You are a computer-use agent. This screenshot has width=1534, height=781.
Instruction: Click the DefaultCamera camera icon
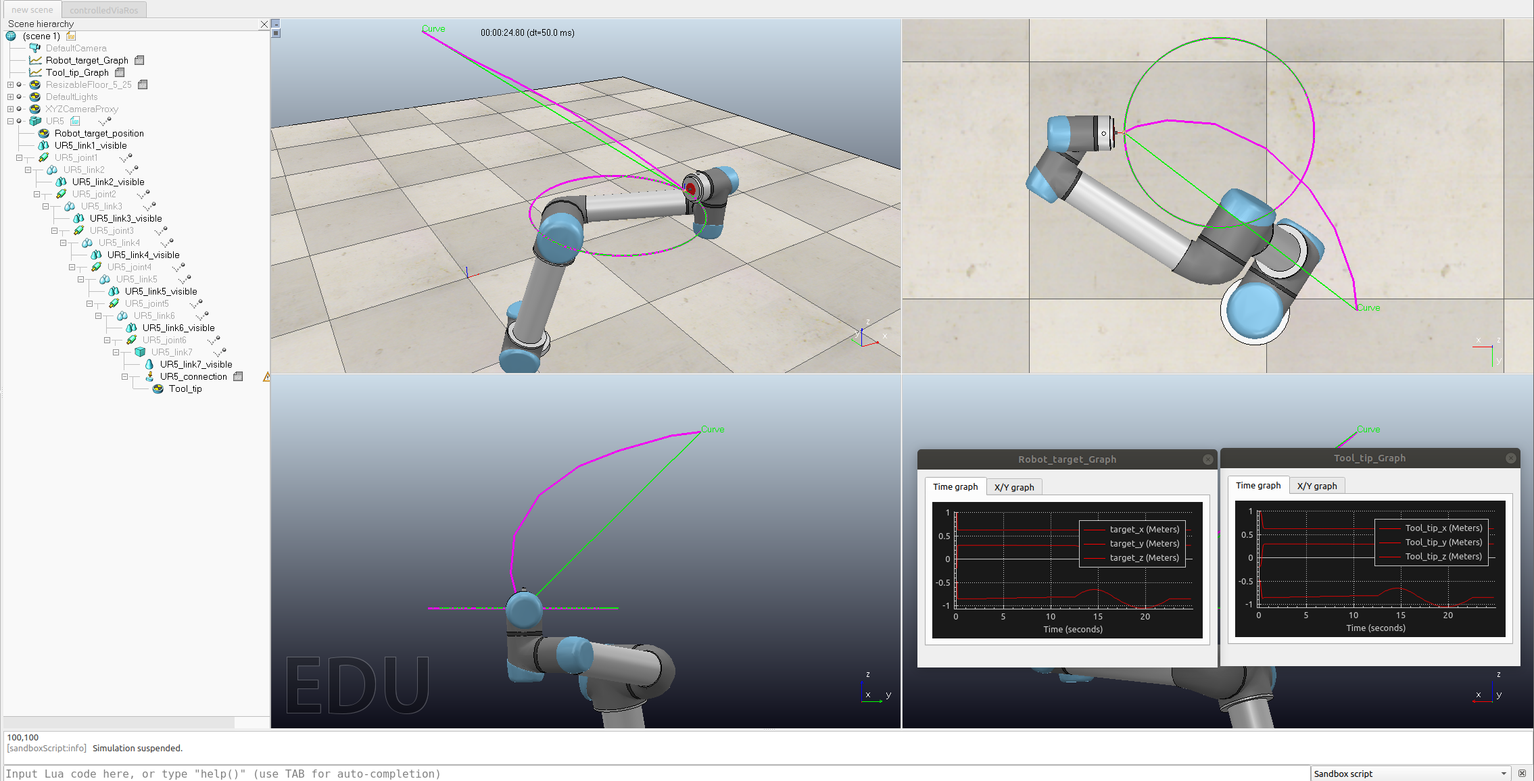pos(35,48)
